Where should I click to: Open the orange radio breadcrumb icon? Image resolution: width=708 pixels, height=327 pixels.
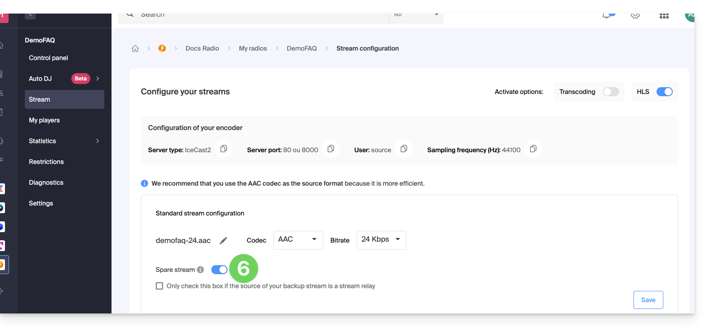tap(162, 48)
